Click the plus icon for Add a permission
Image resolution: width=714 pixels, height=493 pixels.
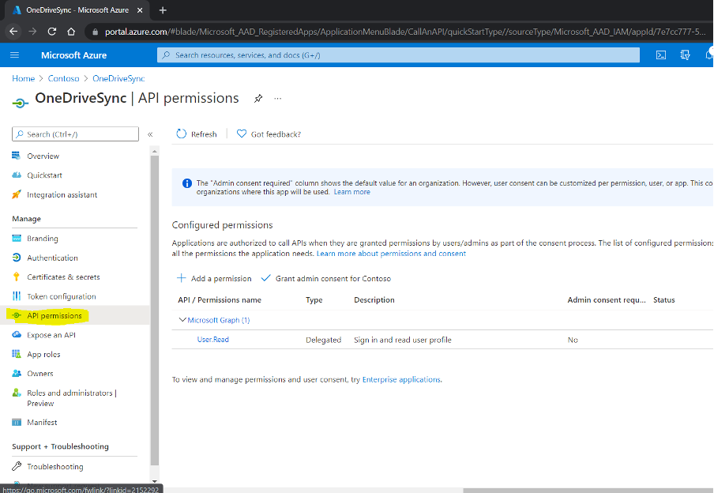[181, 278]
